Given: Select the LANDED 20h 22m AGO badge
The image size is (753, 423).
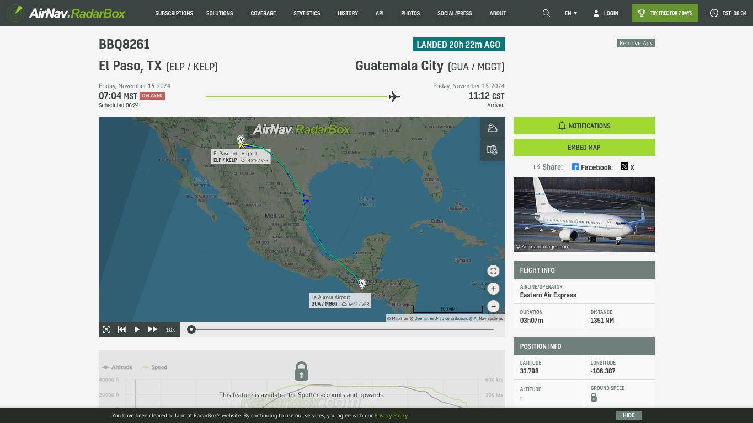Looking at the screenshot, I should (458, 45).
